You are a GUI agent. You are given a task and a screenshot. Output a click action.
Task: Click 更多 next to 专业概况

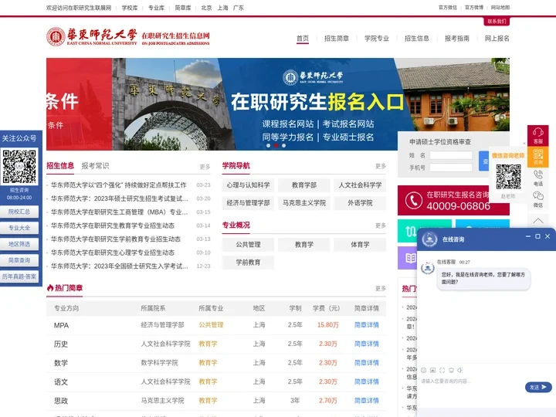[x=381, y=225]
